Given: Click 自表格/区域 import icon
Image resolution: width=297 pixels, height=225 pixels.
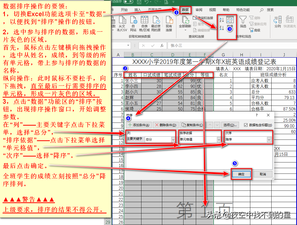Looking at the screenshot, I should point(144,24).
